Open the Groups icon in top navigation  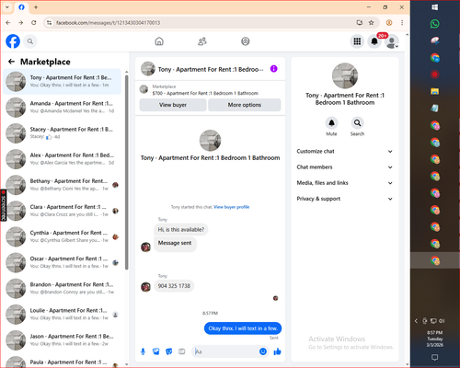(x=246, y=41)
